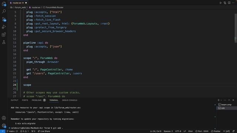237x133 pixels.
Task: Click the Prettier status item
Action: [216, 131]
